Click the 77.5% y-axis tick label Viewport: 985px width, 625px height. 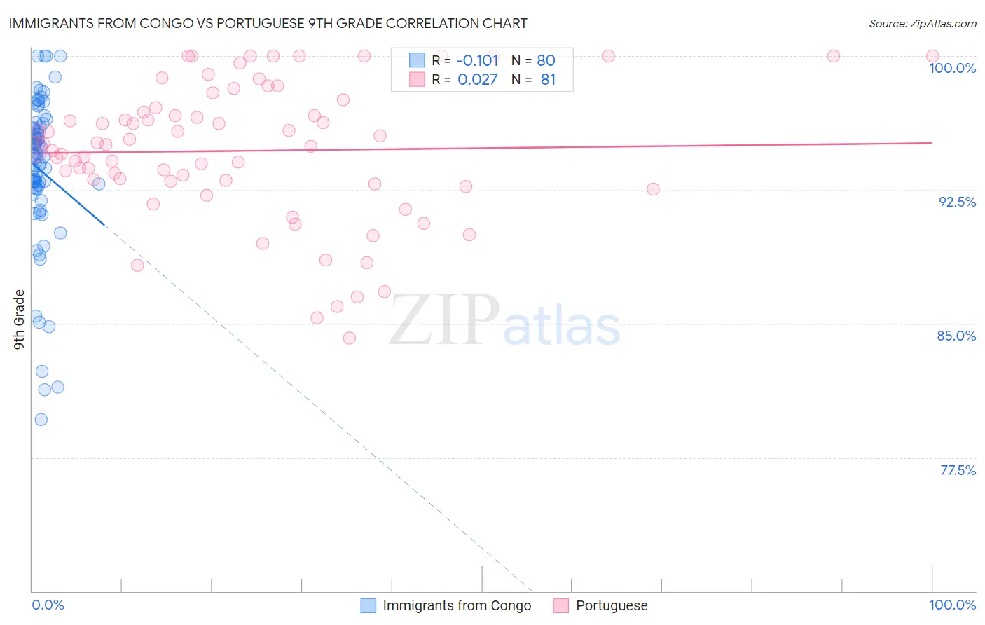tap(958, 470)
